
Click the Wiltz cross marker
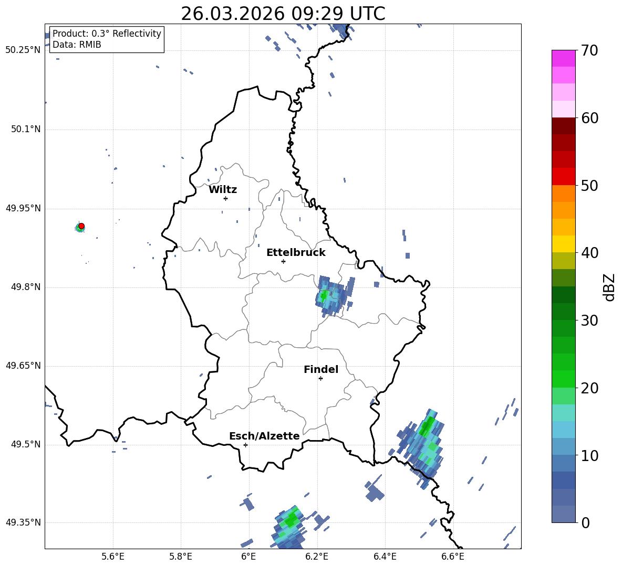[225, 198]
